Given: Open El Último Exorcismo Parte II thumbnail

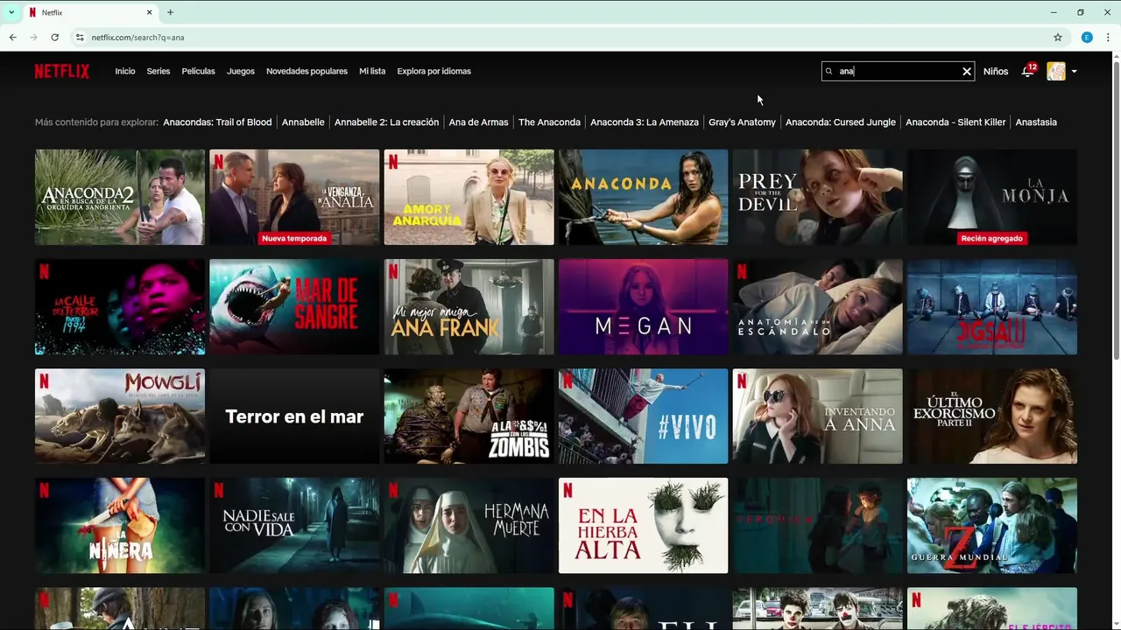Looking at the screenshot, I should [x=992, y=416].
